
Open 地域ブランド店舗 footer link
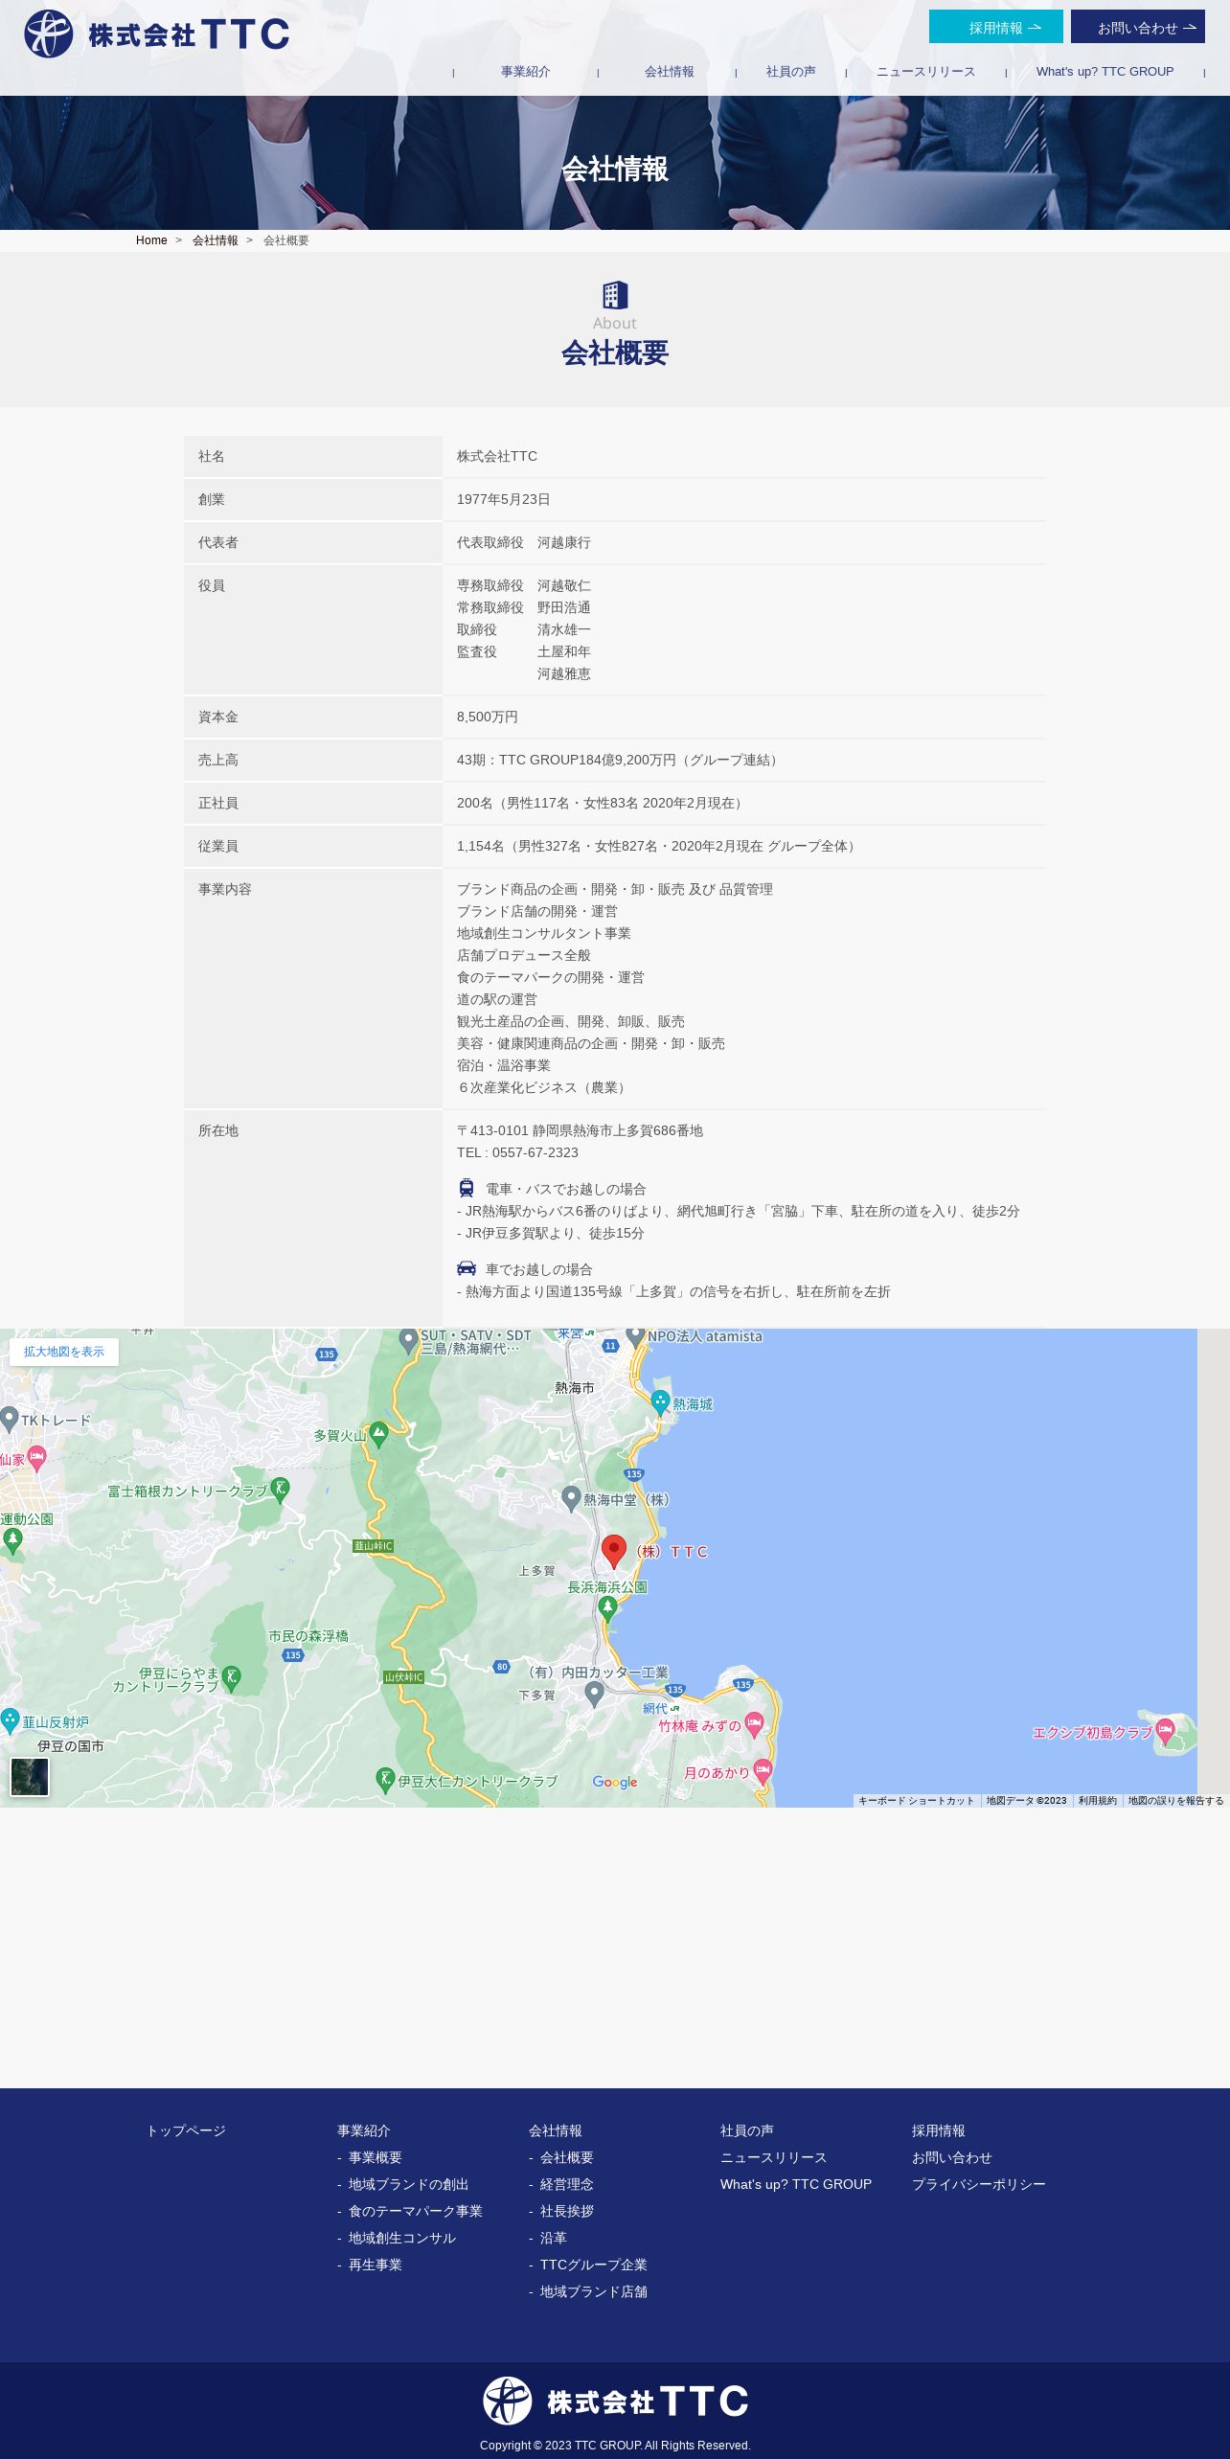point(594,2291)
